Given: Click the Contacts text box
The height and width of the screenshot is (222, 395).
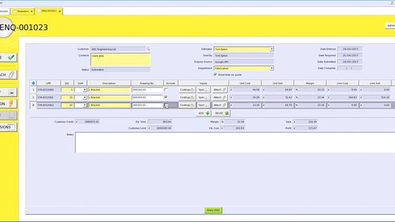Looking at the screenshot, I should 120,60.
